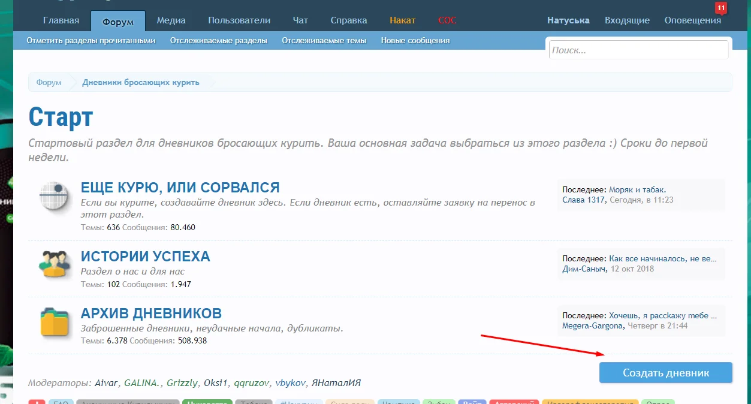This screenshot has height=404, width=751.
Task: Open the 'Пользователи' navigation tab
Action: pos(239,20)
